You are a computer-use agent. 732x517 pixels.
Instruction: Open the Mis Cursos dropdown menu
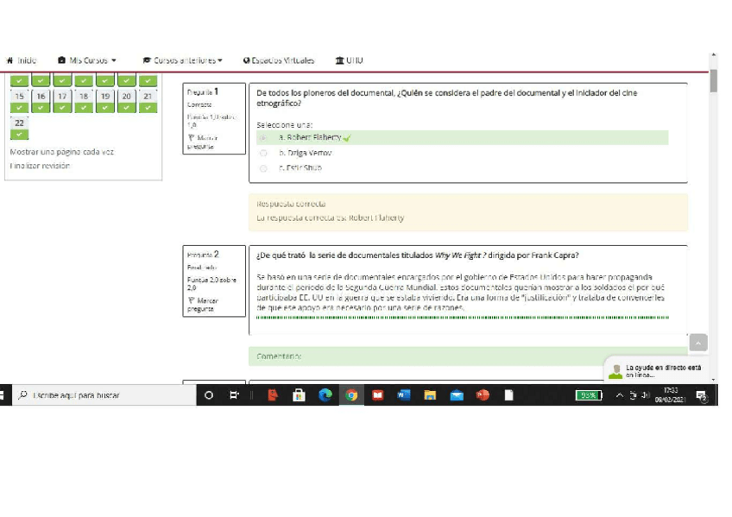[x=87, y=60]
